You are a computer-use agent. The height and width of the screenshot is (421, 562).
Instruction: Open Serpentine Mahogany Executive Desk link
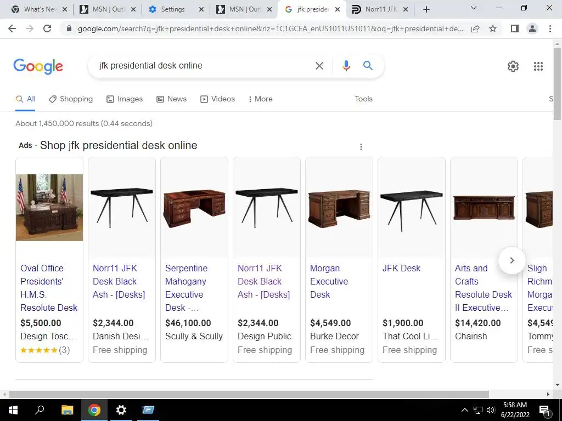click(186, 288)
